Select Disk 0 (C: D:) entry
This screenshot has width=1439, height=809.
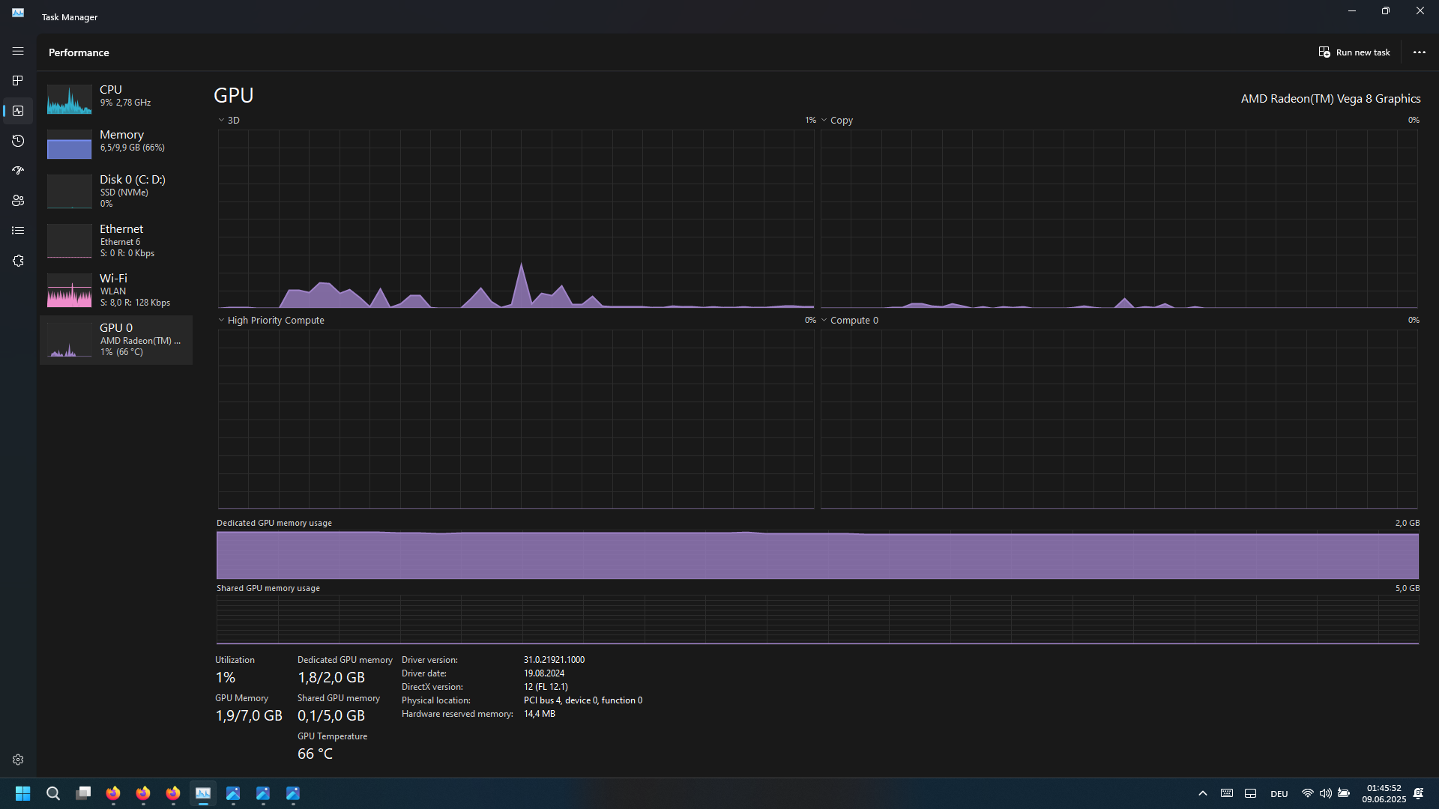pos(116,192)
